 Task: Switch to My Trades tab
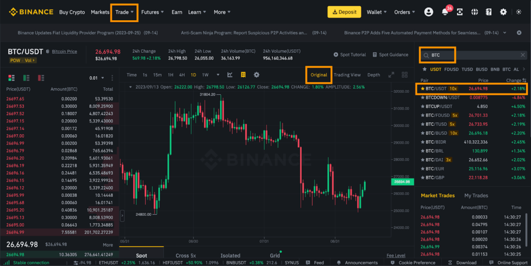(476, 195)
